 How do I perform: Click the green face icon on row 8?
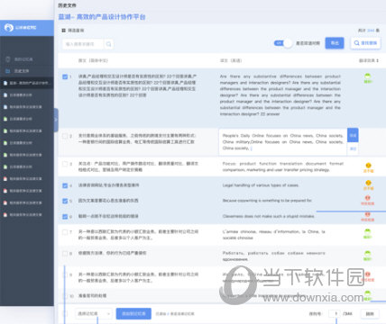367,253
